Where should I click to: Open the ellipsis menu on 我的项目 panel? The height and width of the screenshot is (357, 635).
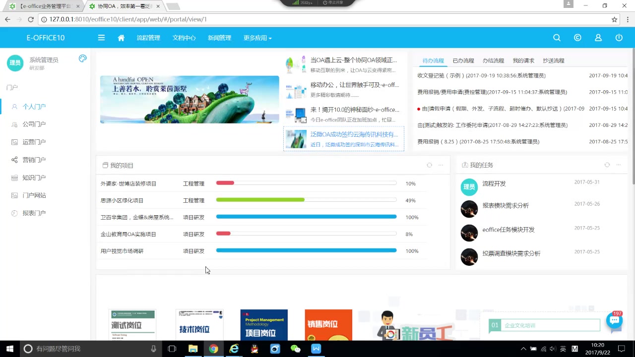(441, 165)
